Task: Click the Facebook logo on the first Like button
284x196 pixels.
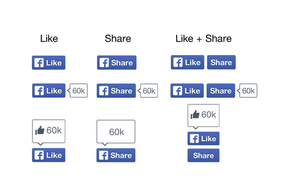Action: pos(39,62)
